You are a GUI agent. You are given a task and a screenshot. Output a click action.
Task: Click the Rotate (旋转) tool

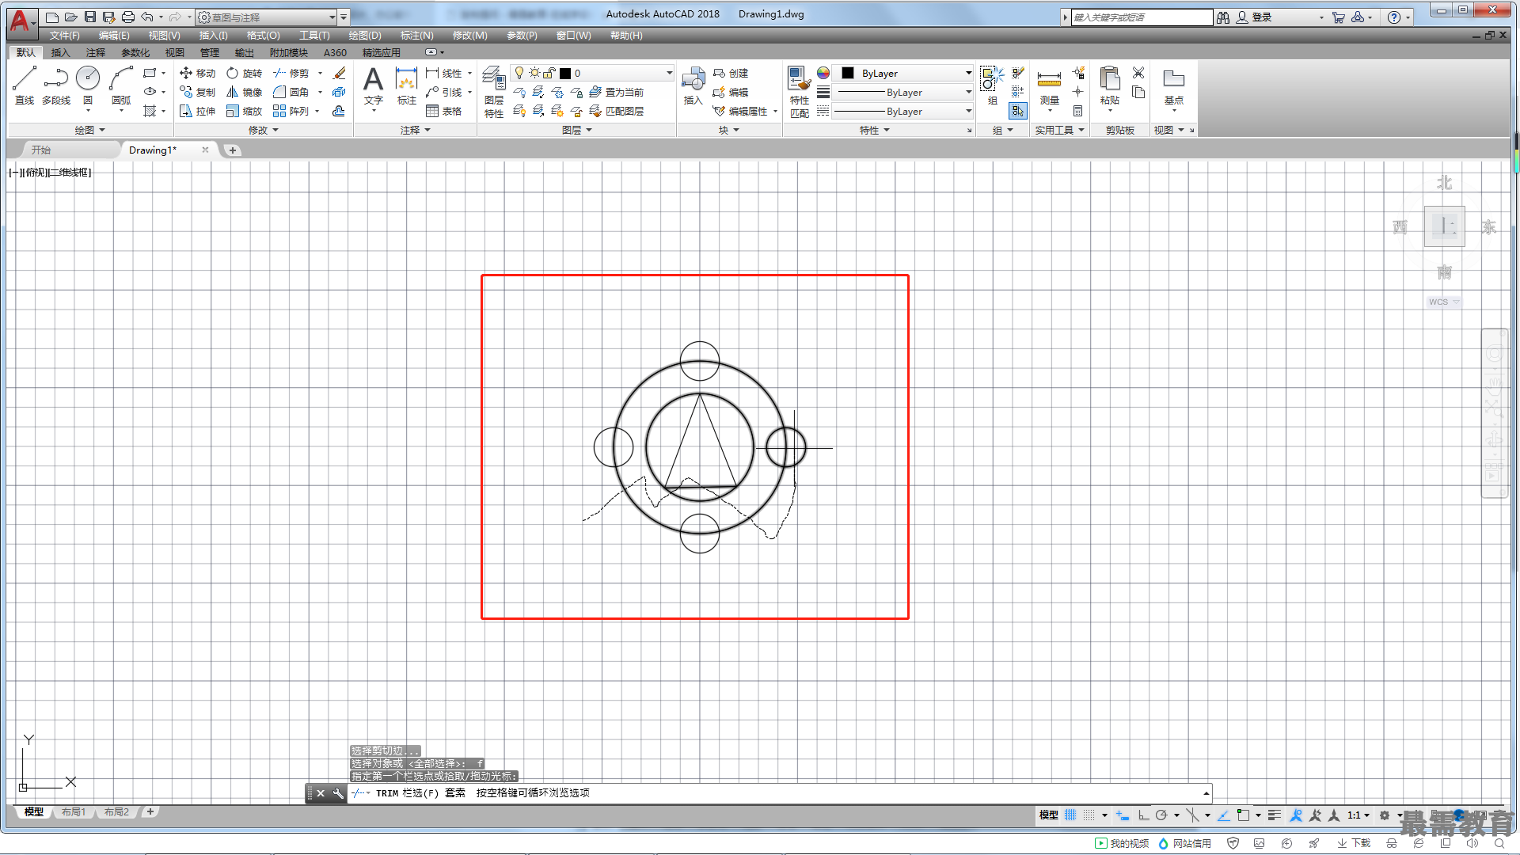tap(244, 73)
